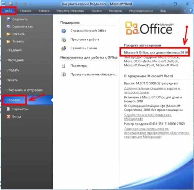The image size is (194, 190).
Task: Open the Рассылки tab
Action: pyautogui.click(x=115, y=11)
